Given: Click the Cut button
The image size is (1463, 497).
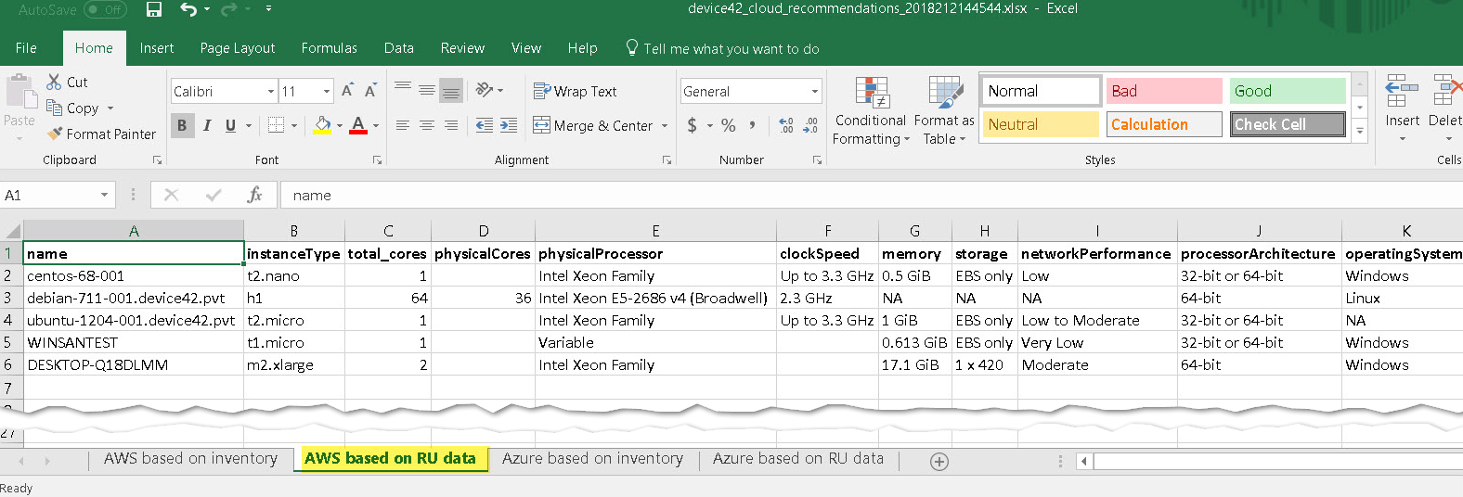Looking at the screenshot, I should tap(67, 82).
